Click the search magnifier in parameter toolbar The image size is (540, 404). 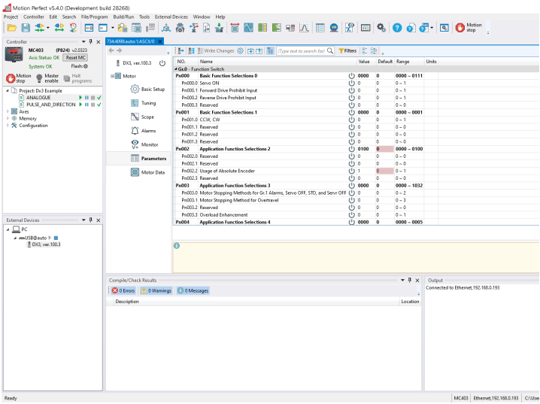point(330,51)
